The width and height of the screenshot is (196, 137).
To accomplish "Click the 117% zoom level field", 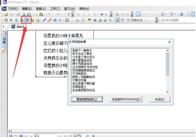I will [x=79, y=136].
